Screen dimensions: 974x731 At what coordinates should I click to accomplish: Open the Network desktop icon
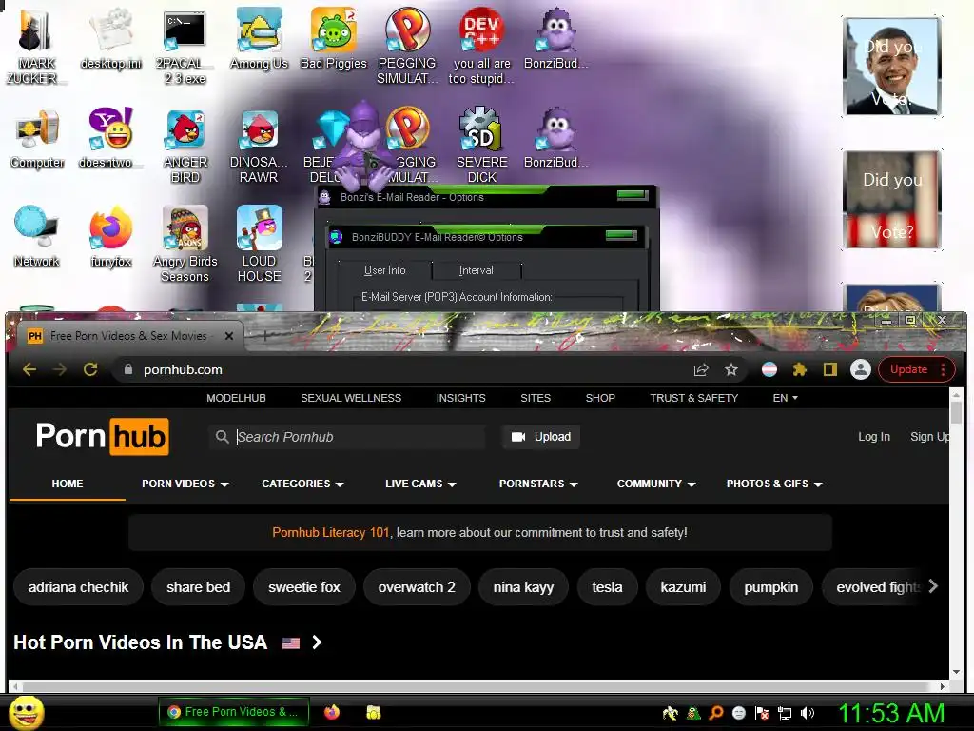click(36, 236)
